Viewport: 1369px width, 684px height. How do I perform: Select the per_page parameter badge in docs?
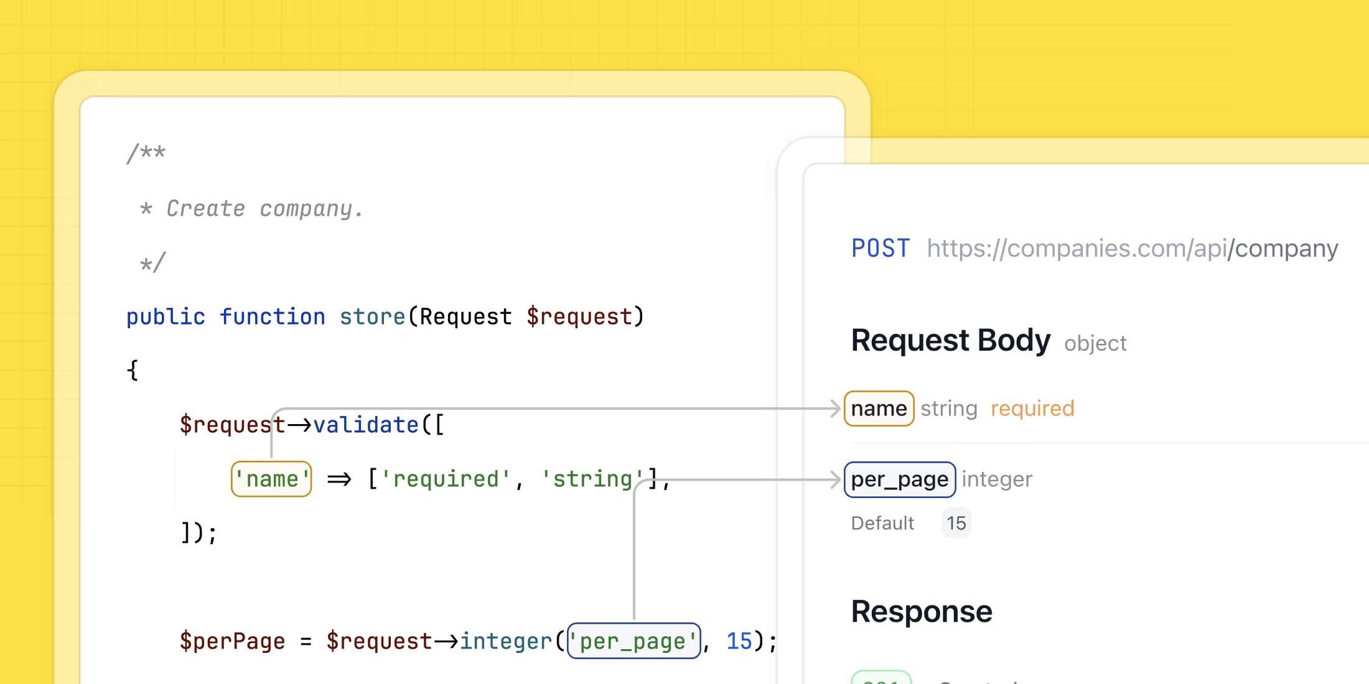[899, 479]
